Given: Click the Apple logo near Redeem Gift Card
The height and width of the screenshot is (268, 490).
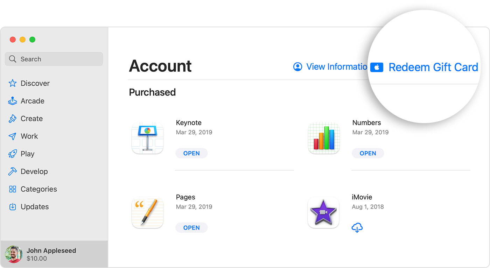Looking at the screenshot, I should tap(377, 67).
